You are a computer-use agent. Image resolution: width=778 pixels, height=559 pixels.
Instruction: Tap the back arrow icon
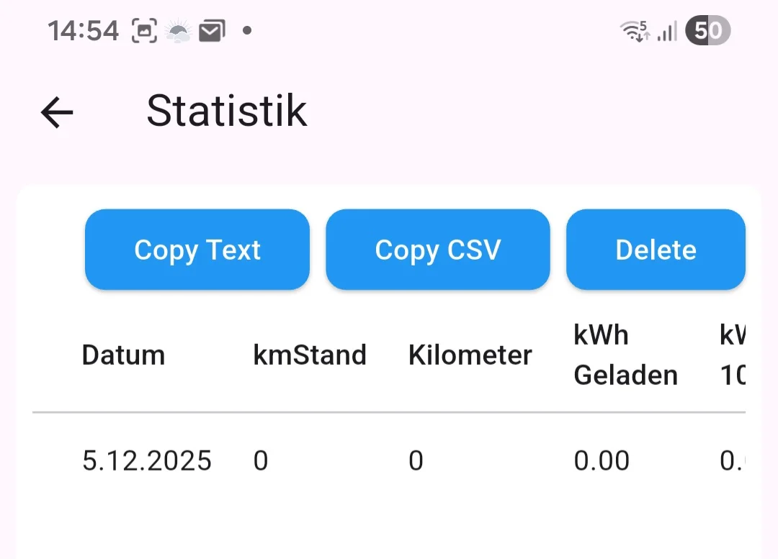pyautogui.click(x=57, y=112)
